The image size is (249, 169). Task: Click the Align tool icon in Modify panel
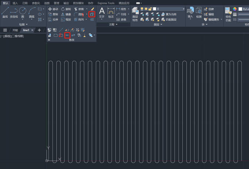click(50, 35)
